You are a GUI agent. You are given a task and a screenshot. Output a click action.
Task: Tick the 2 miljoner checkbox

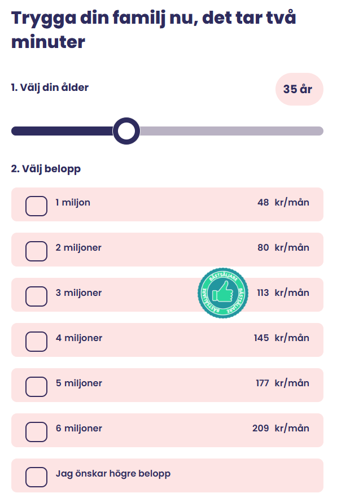point(37,251)
